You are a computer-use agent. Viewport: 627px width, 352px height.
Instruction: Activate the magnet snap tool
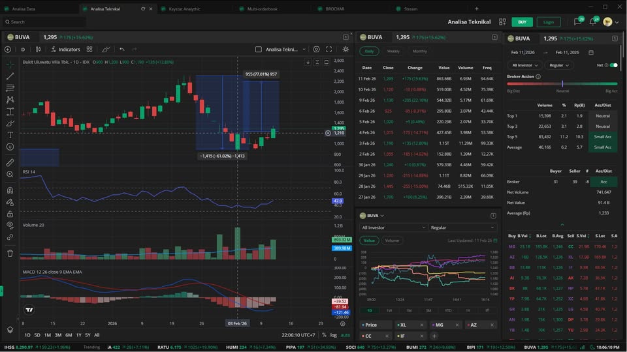tap(10, 190)
